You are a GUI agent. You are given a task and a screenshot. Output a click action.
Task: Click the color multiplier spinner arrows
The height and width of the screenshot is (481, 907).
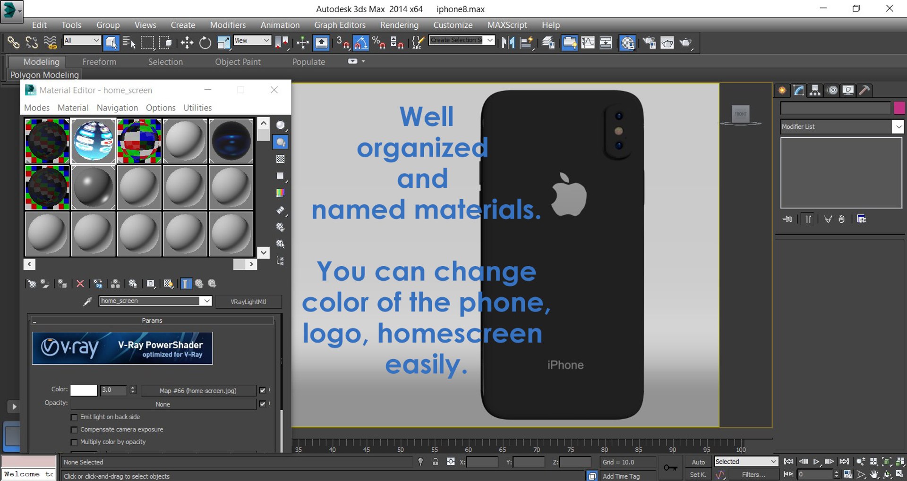pos(133,390)
